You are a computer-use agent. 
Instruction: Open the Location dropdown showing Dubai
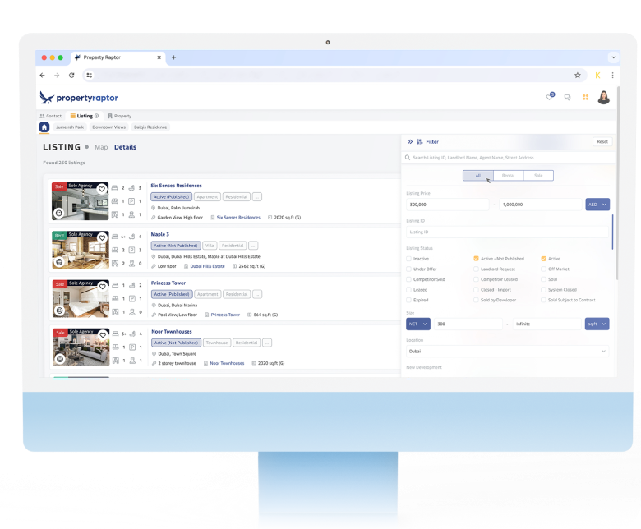click(508, 351)
